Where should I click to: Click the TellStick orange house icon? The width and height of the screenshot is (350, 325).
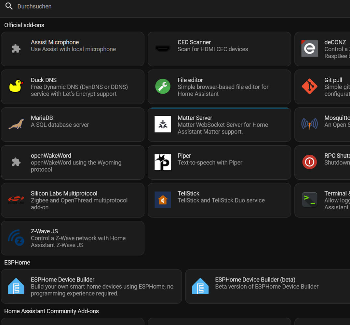(x=163, y=200)
